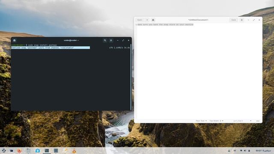
Task: Toggle the INS insert mode indicator
Action: [258, 121]
